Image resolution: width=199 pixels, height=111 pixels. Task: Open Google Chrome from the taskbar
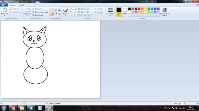click(13, 108)
